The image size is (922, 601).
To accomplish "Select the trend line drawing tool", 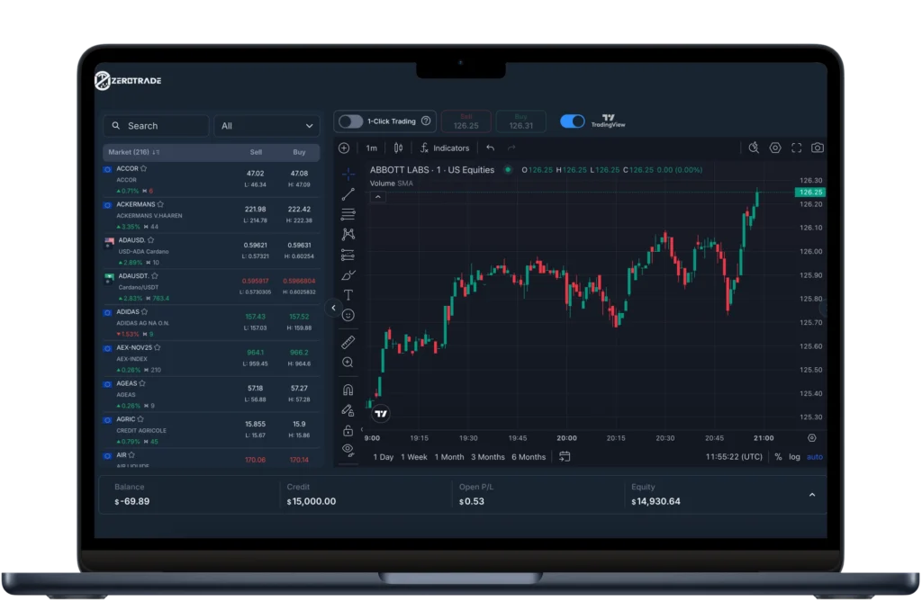I will tap(348, 194).
